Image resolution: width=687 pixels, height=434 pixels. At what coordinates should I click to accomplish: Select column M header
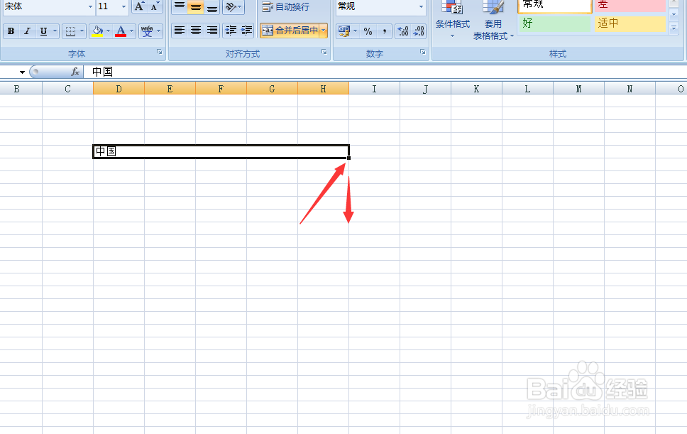pos(579,89)
